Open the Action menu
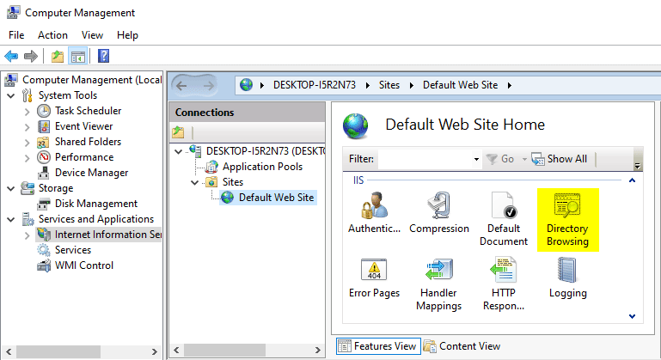Image resolution: width=661 pixels, height=360 pixels. (x=52, y=35)
